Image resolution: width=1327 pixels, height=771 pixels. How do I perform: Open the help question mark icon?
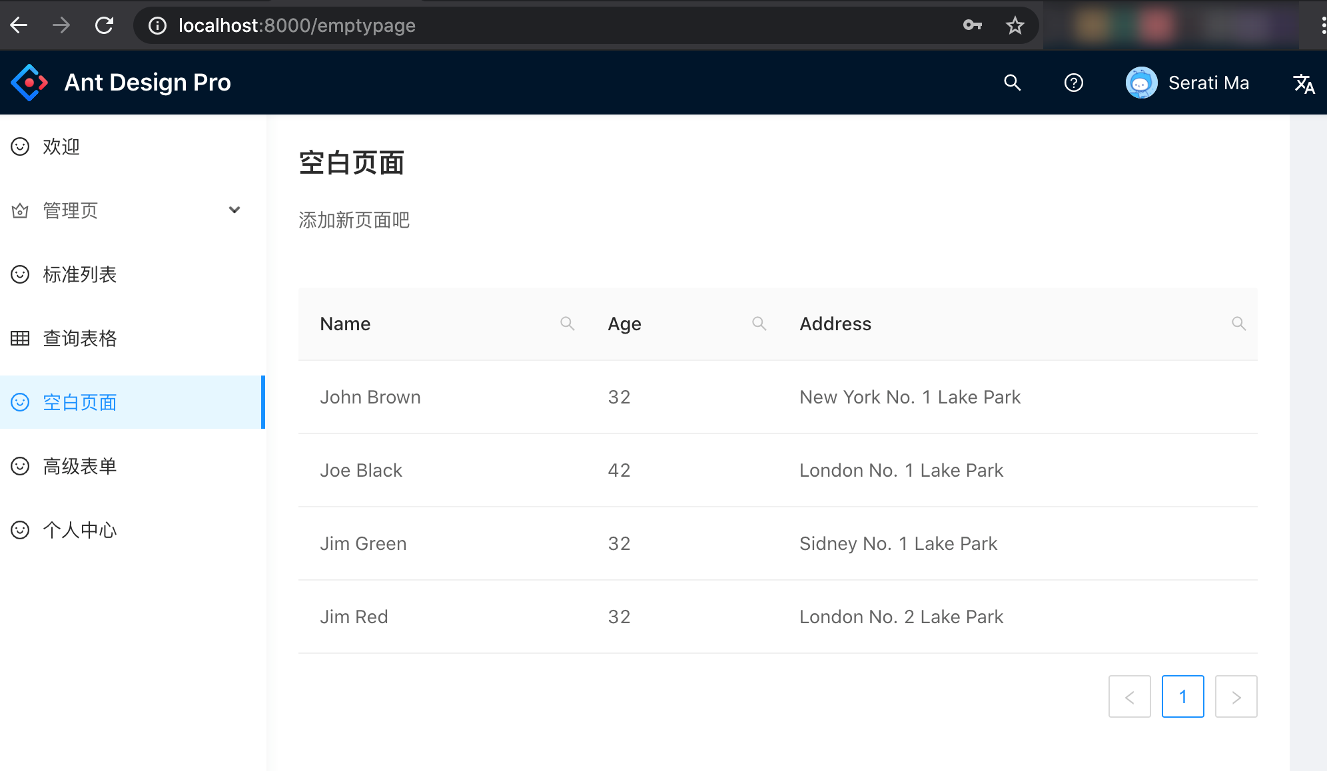(x=1073, y=83)
